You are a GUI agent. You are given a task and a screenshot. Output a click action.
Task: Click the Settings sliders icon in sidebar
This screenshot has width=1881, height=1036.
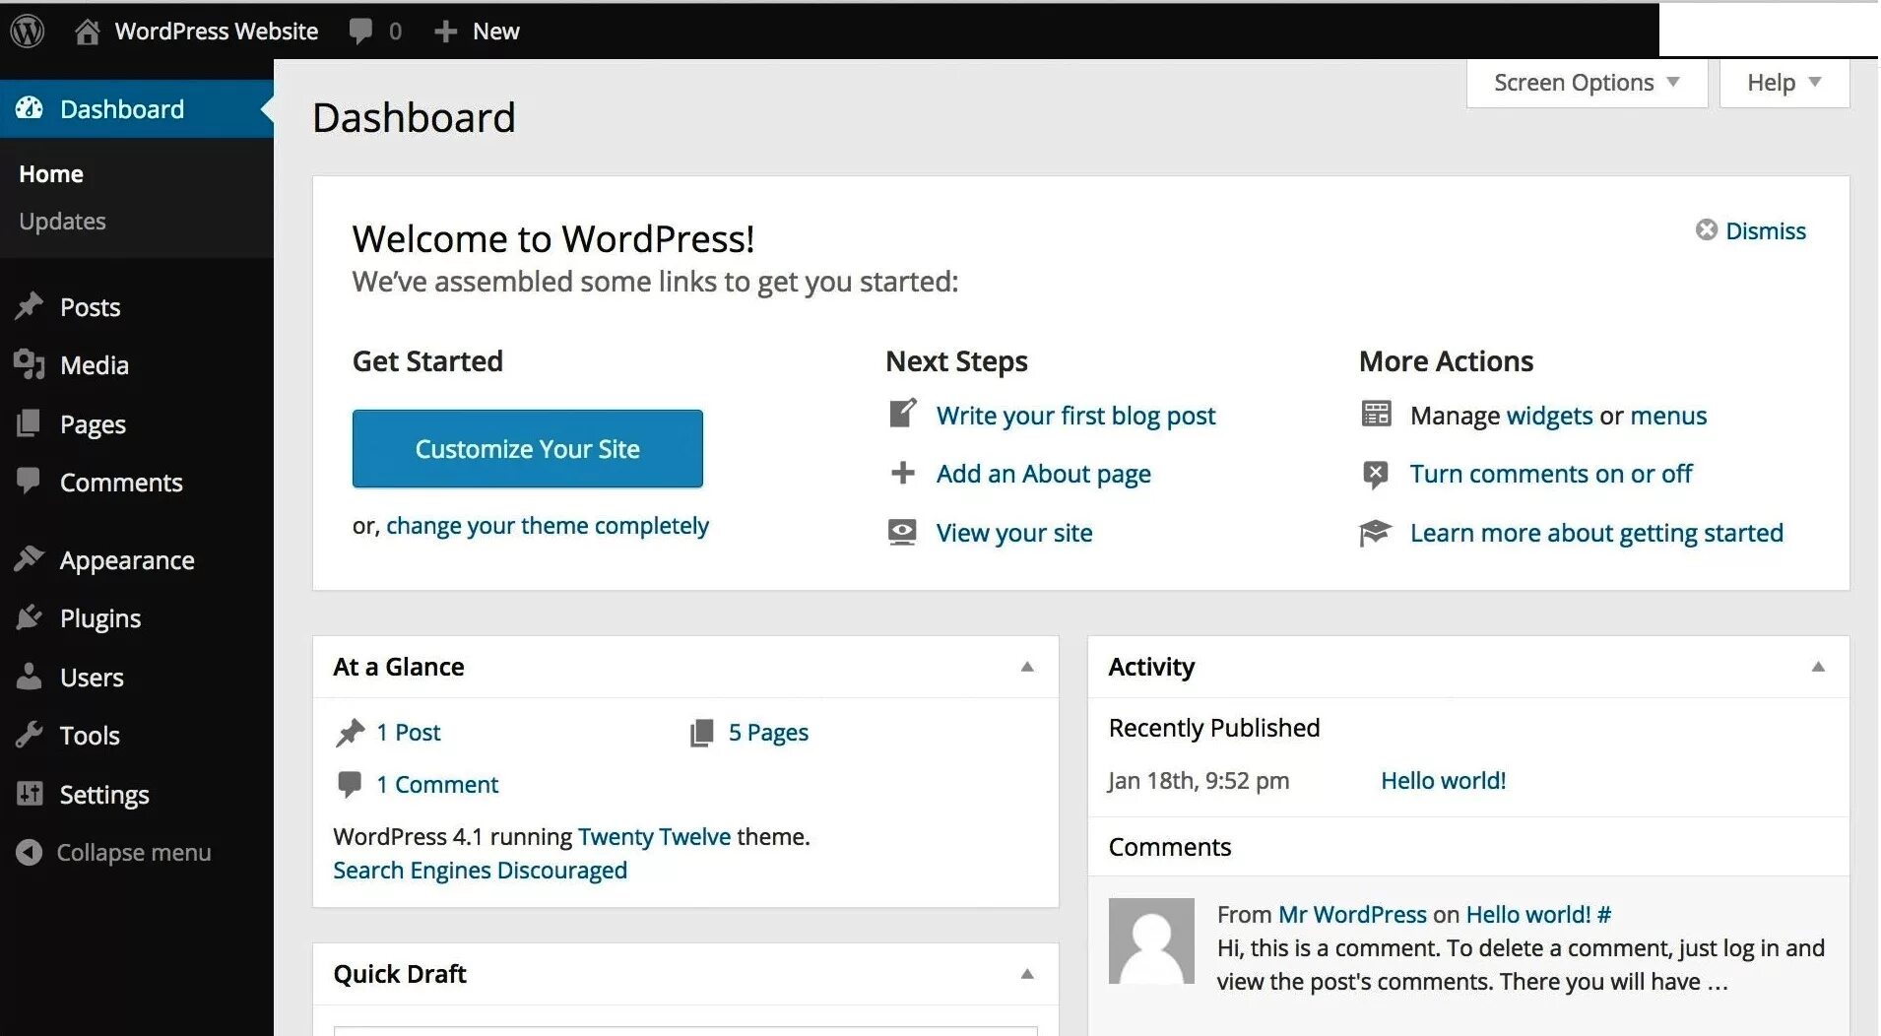coord(30,793)
